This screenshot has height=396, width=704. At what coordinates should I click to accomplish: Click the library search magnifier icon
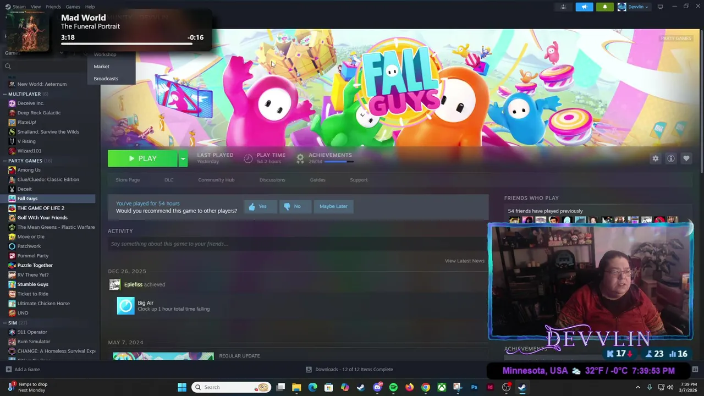tap(8, 66)
